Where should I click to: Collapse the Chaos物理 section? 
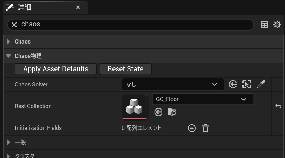pyautogui.click(x=9, y=56)
